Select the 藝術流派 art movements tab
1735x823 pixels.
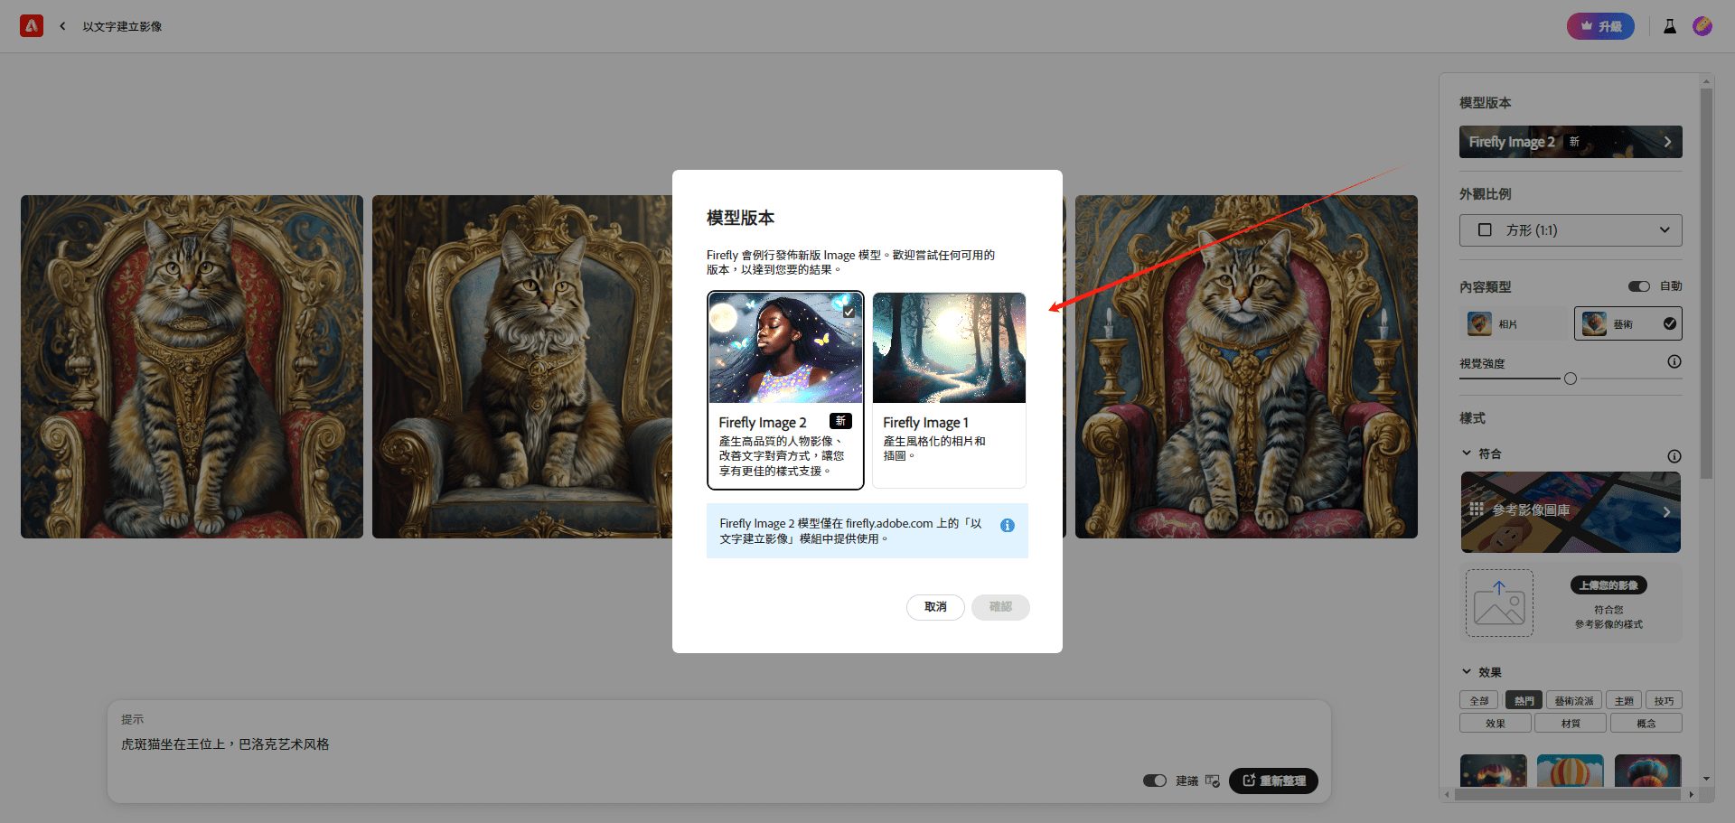tap(1574, 700)
